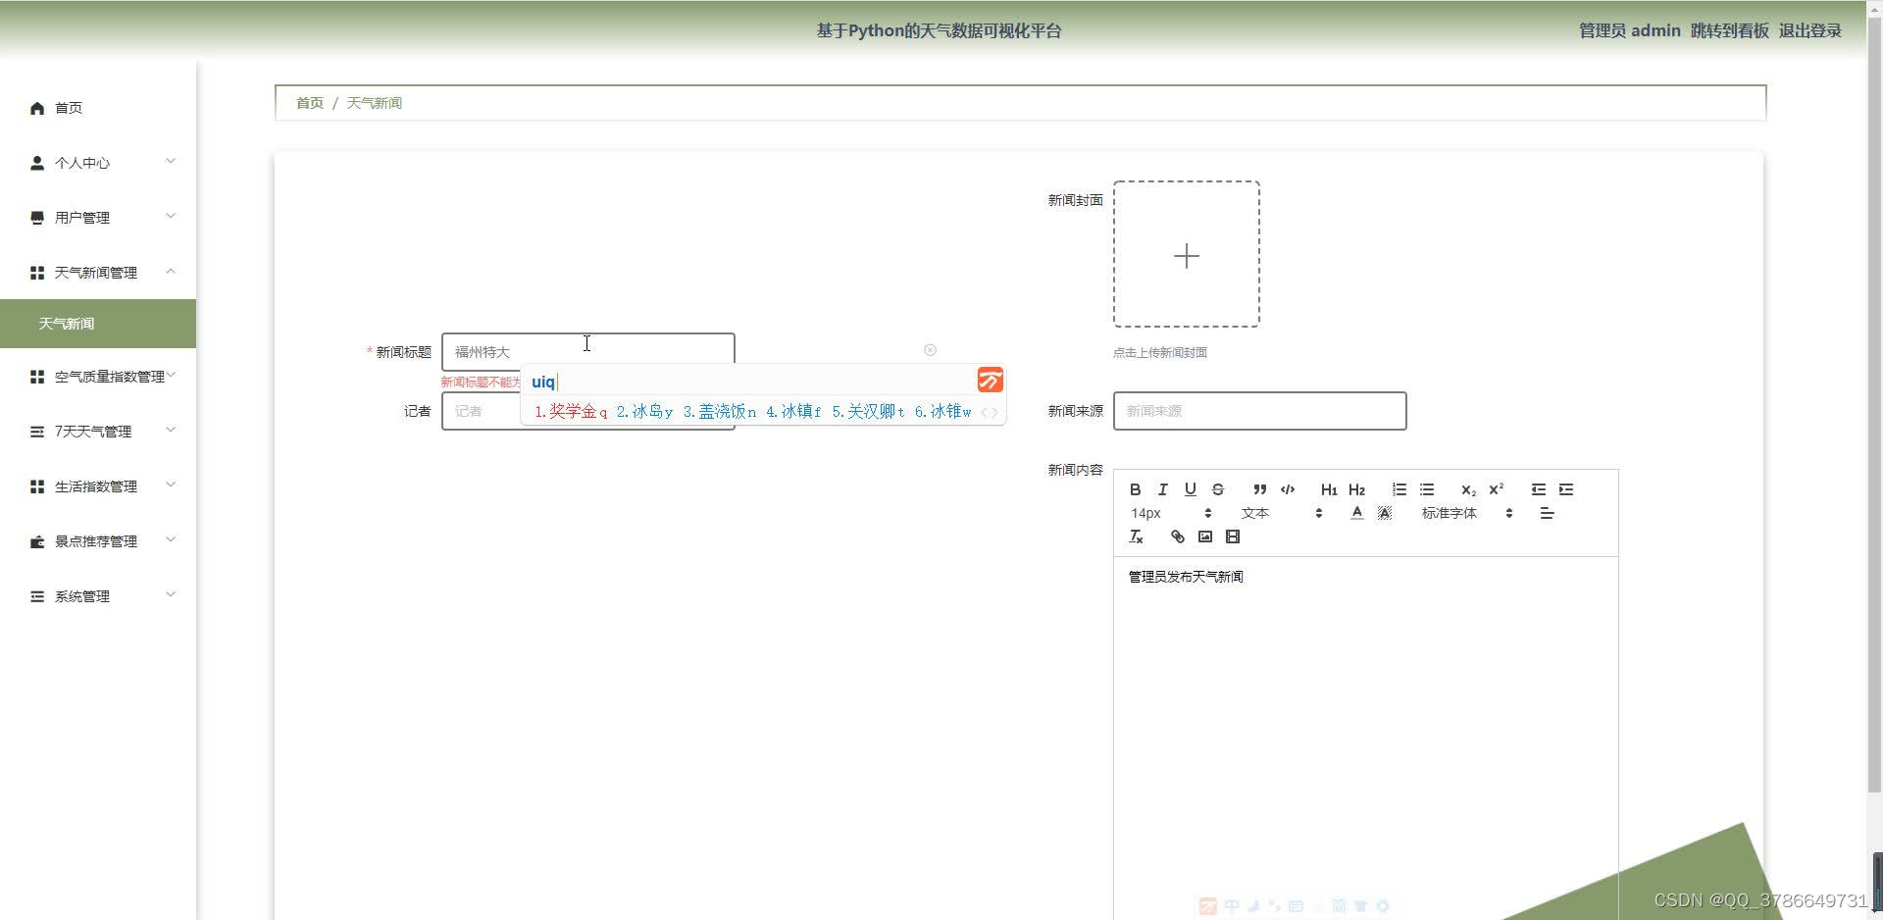
Task: Expand the 7天天气管理 menu
Action: [x=98, y=432]
